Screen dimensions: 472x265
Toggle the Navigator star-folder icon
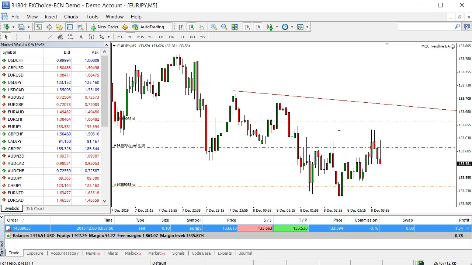(59, 27)
